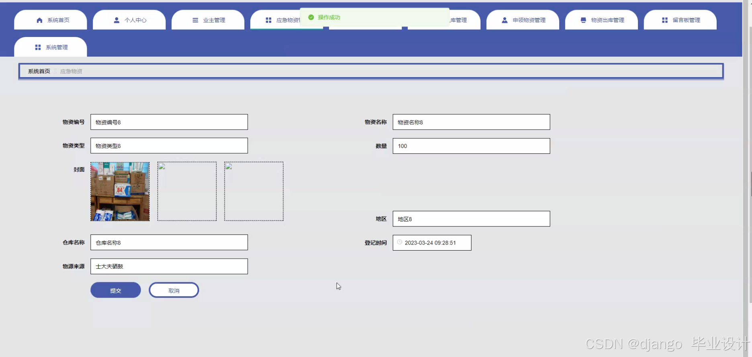Click the green success check icon
Image resolution: width=752 pixels, height=357 pixels.
[x=311, y=17]
